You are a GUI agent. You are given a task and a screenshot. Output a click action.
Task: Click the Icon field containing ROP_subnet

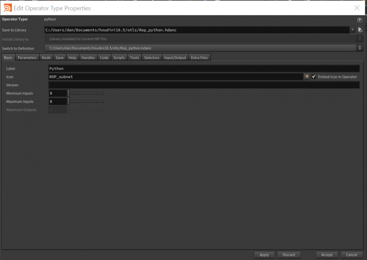176,77
